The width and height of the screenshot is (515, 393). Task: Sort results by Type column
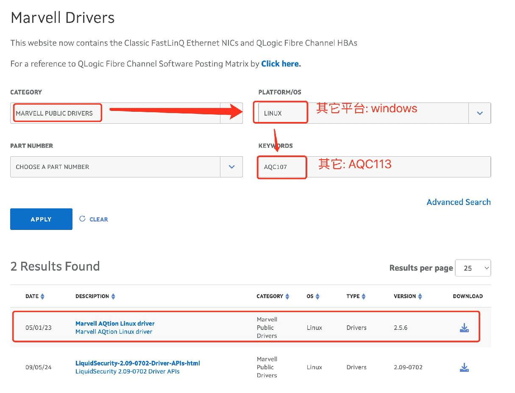click(x=364, y=296)
